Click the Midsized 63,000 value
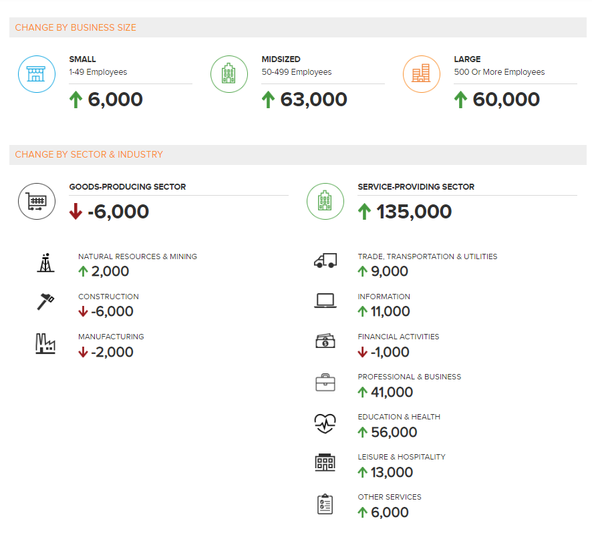 (x=313, y=100)
